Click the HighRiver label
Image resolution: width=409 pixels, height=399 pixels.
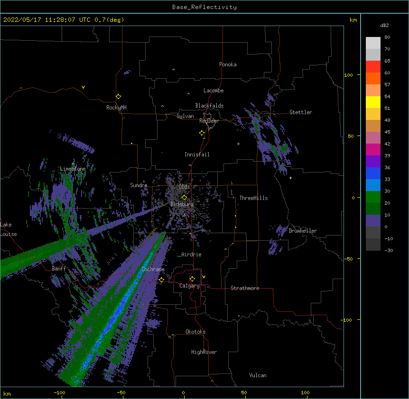(204, 352)
